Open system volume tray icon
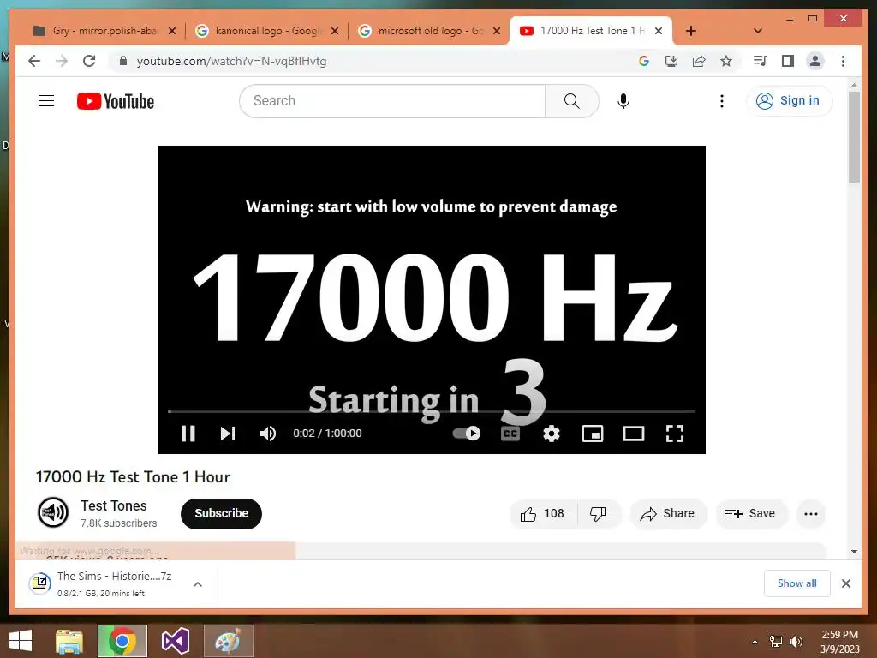The image size is (877, 658). tap(796, 642)
